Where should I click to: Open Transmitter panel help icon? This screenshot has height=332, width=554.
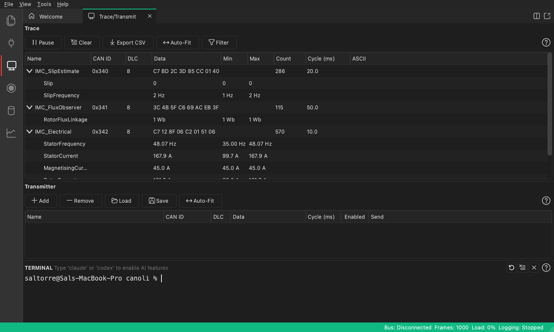(546, 201)
